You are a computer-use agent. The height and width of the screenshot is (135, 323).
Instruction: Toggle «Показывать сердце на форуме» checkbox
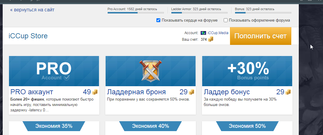pyautogui.click(x=158, y=20)
